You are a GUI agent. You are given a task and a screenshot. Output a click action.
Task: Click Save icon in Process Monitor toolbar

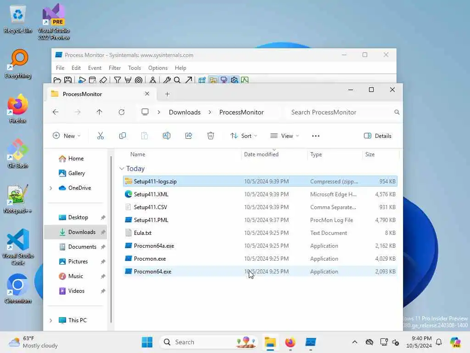coord(68,80)
